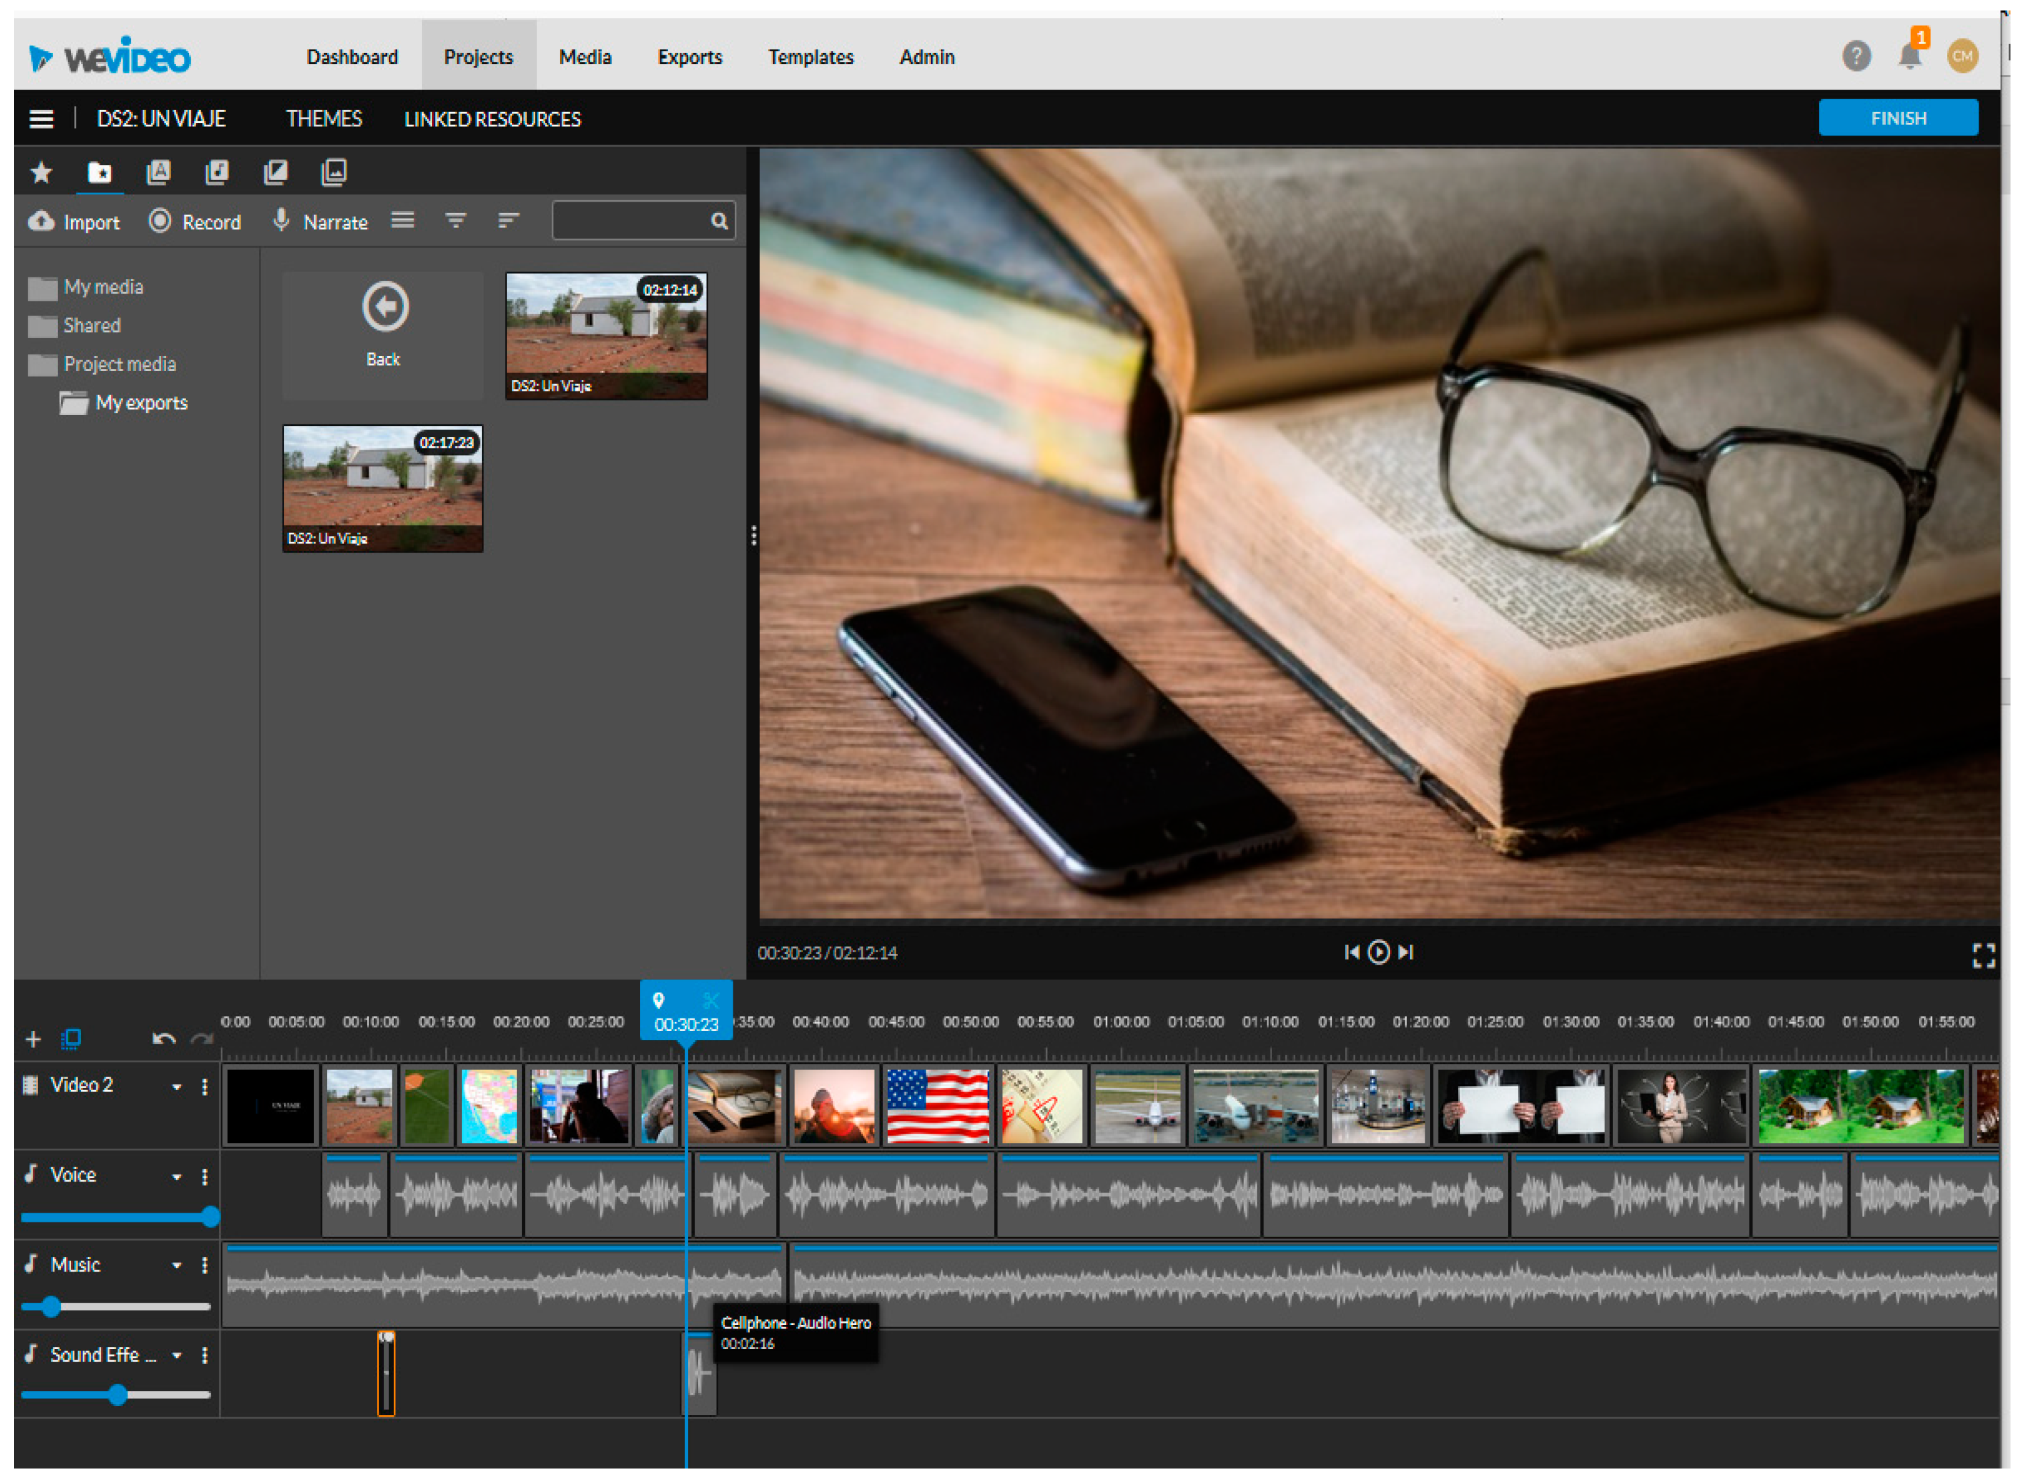This screenshot has width=2019, height=1477.
Task: Add a new track with plus icon
Action: click(33, 1039)
